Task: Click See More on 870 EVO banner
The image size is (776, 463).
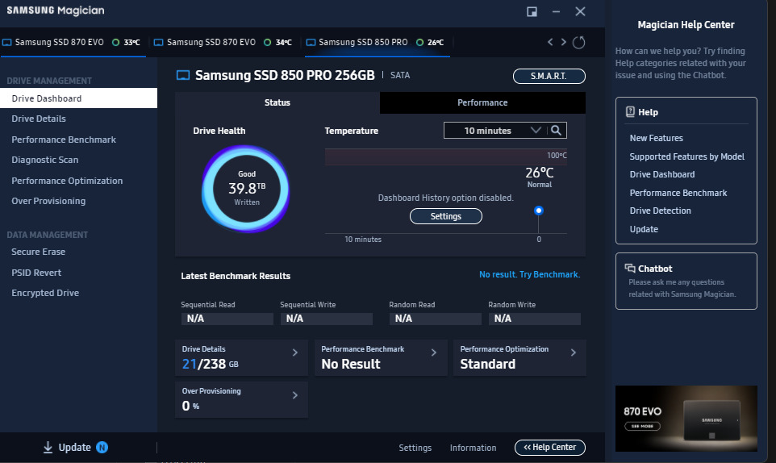Action: click(642, 426)
